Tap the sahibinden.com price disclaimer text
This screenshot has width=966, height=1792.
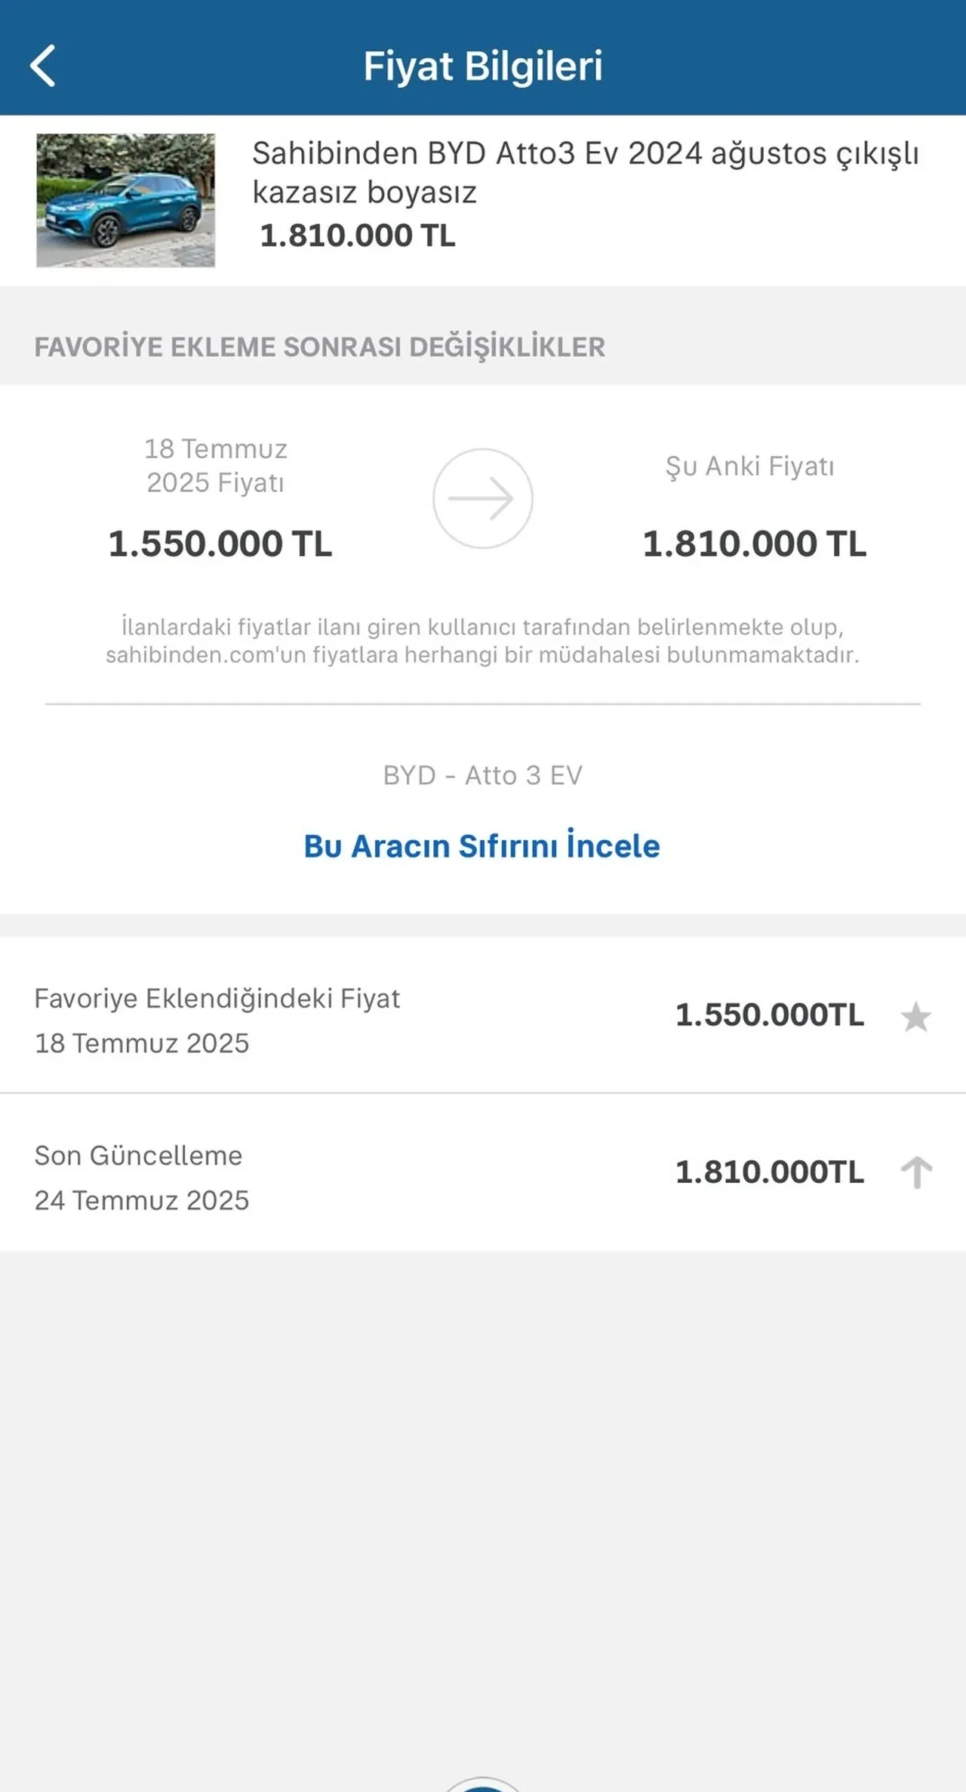coord(482,640)
